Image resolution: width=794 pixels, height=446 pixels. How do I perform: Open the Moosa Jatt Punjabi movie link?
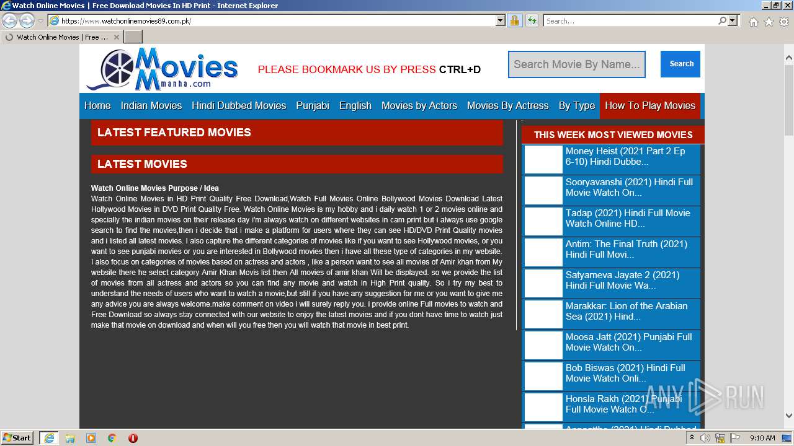(628, 342)
